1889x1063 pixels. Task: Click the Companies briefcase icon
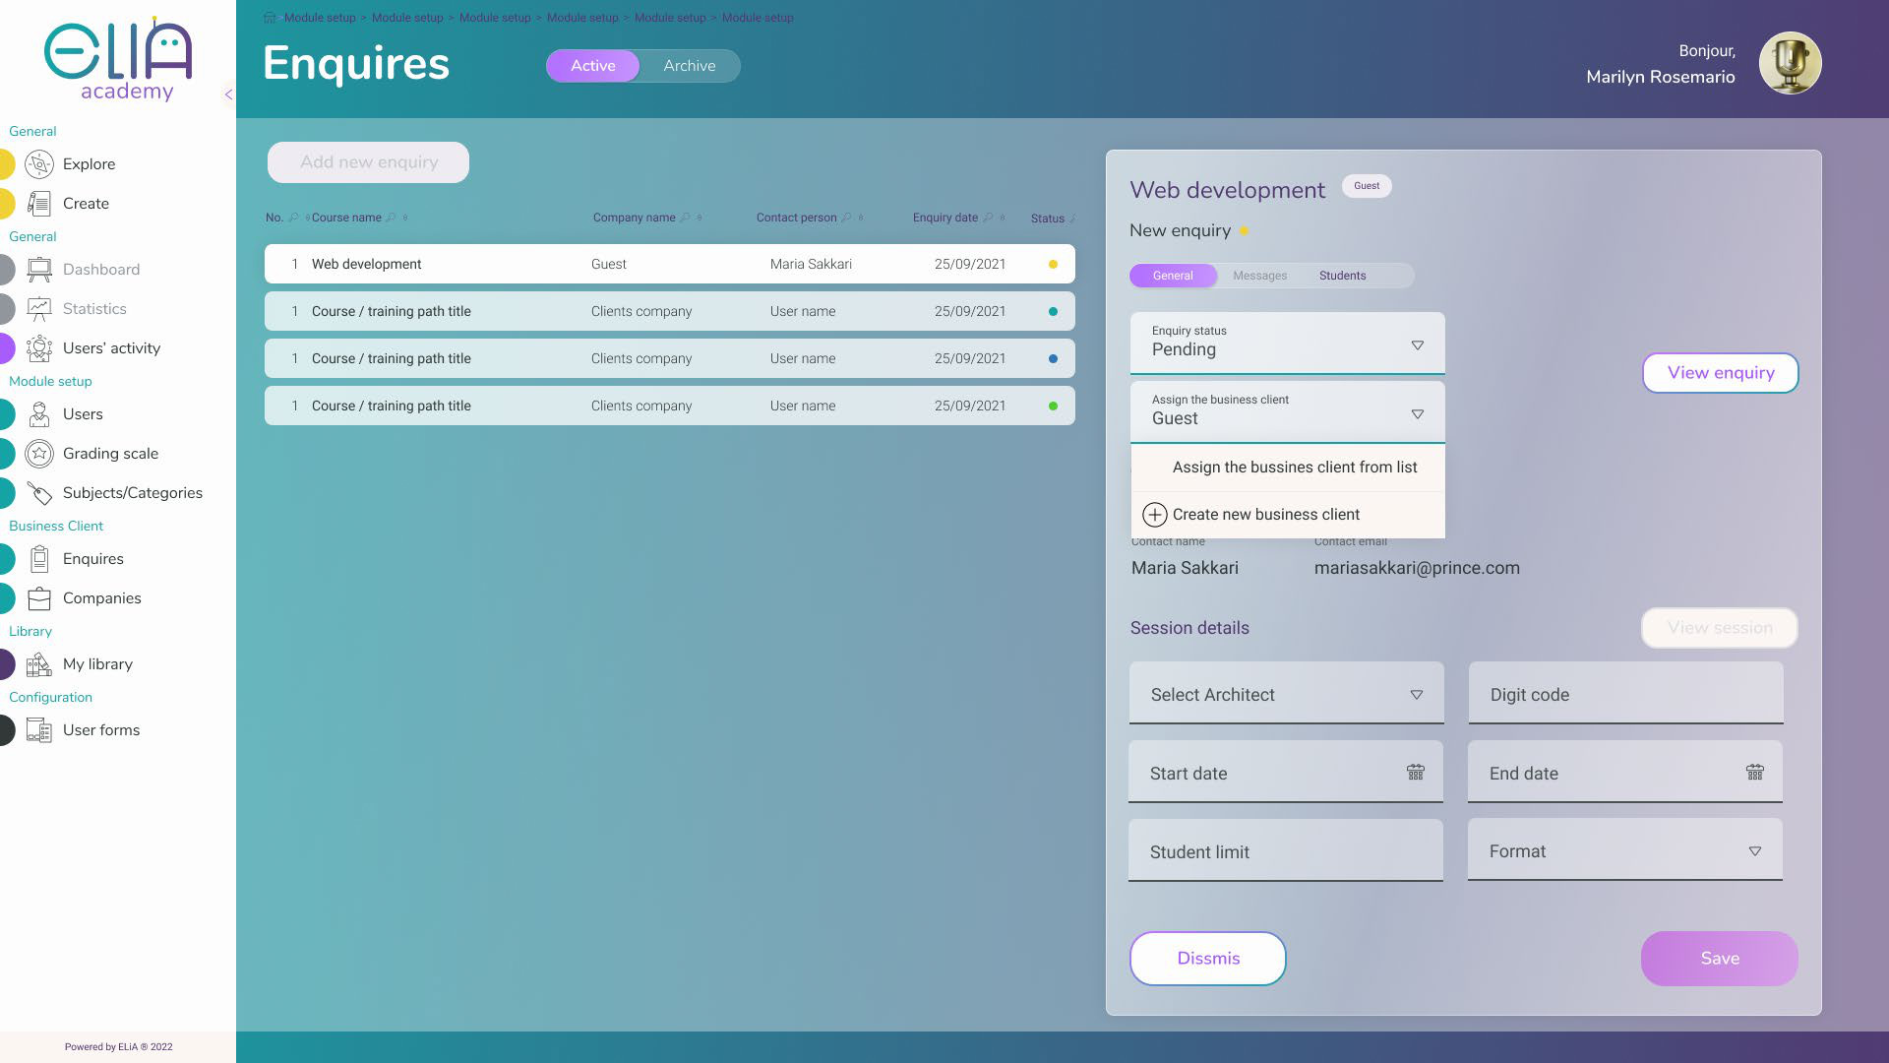click(39, 598)
